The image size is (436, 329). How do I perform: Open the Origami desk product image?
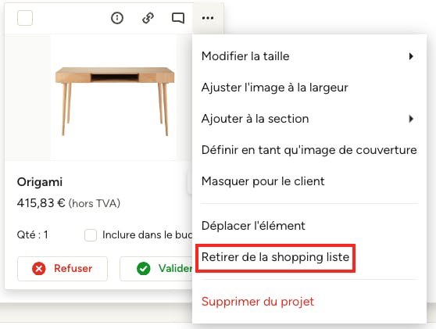(115, 101)
